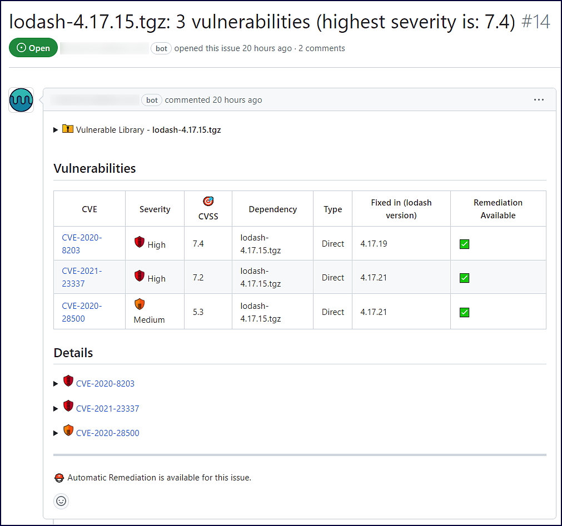562x526 pixels.
Task: Expand CVE-2020-28500 details triangle
Action: coord(56,433)
